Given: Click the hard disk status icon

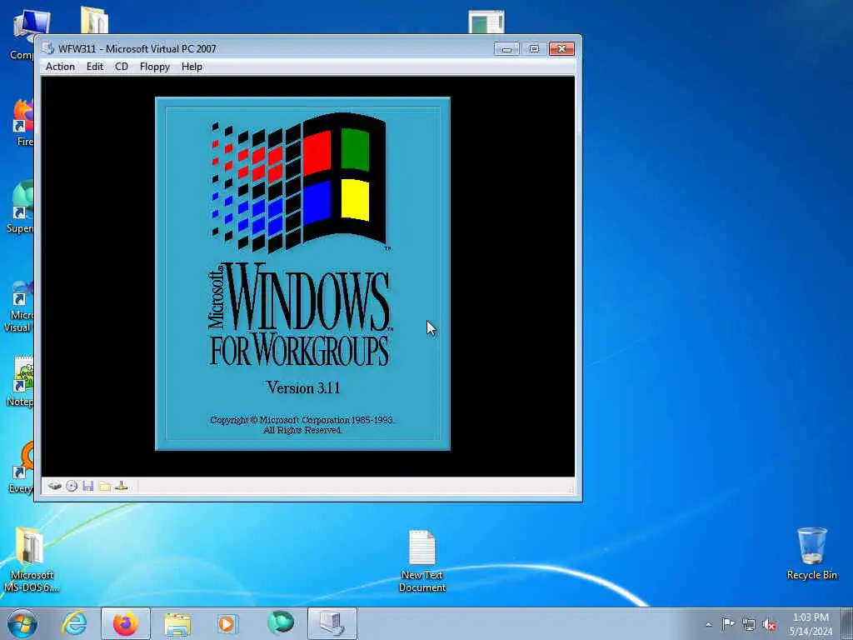Looking at the screenshot, I should tap(54, 486).
